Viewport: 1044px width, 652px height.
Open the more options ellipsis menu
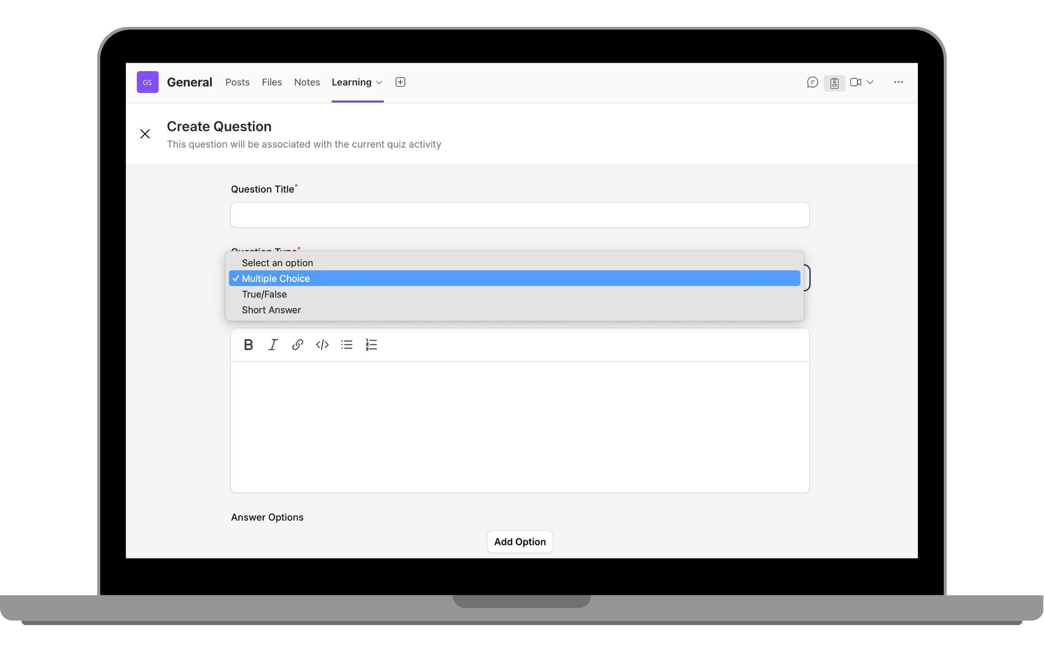click(898, 82)
